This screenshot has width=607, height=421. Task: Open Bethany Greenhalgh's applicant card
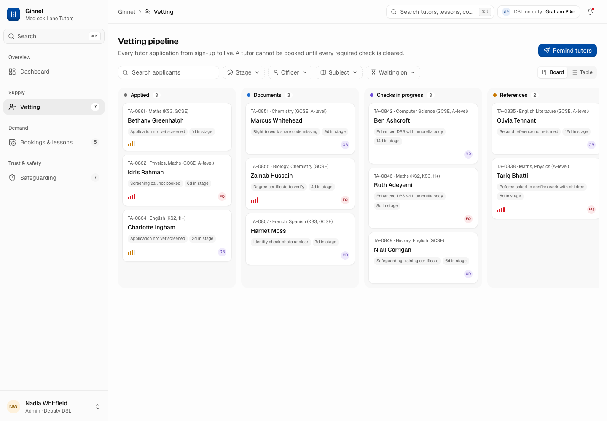point(177,127)
